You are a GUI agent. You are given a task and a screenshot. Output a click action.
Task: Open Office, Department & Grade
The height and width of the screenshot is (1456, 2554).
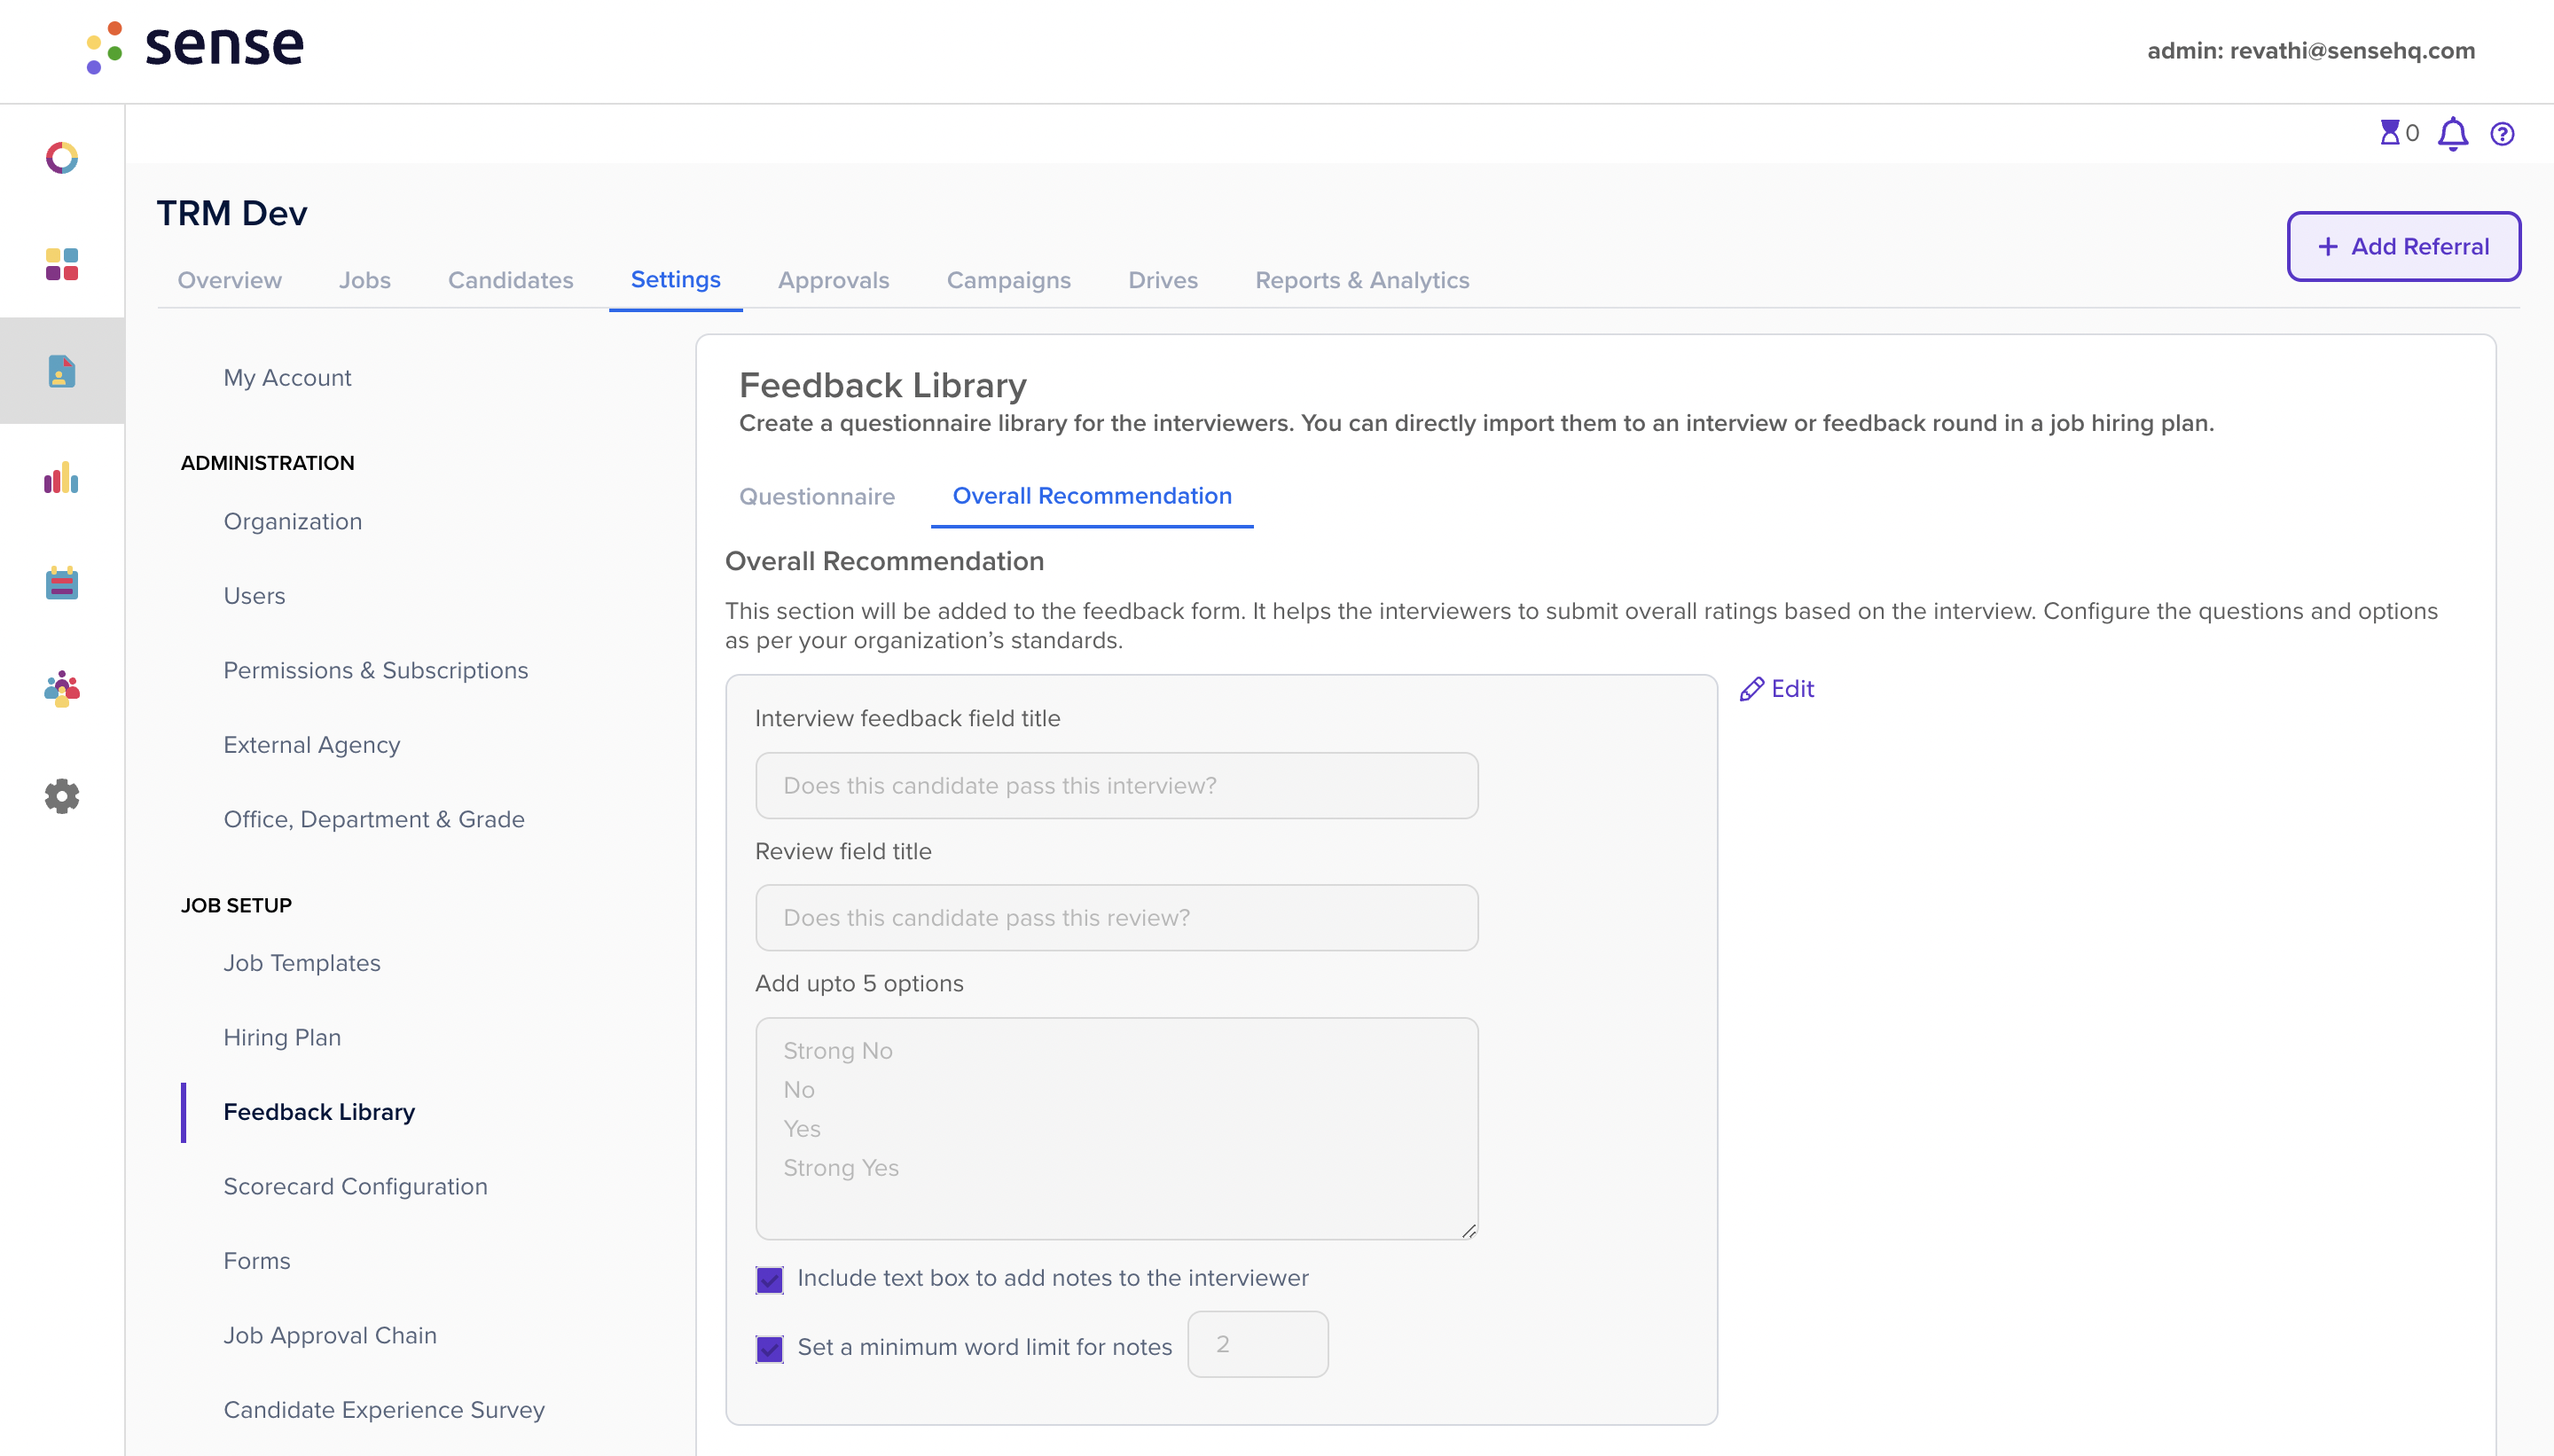[373, 819]
